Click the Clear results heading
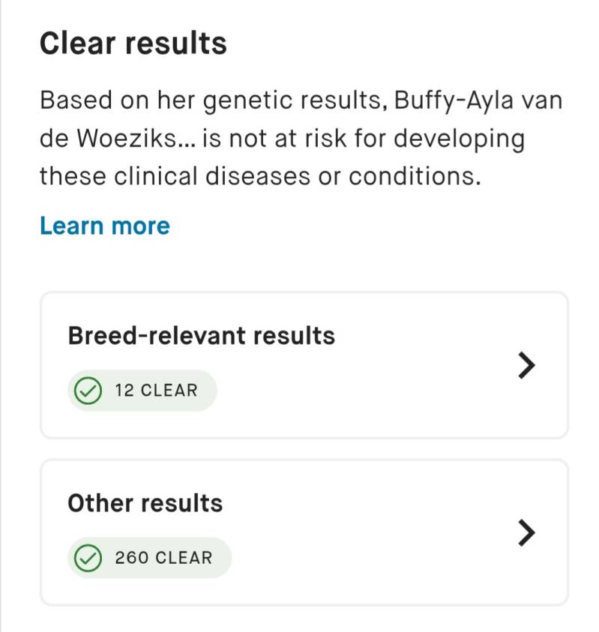The width and height of the screenshot is (599, 632). 133,43
